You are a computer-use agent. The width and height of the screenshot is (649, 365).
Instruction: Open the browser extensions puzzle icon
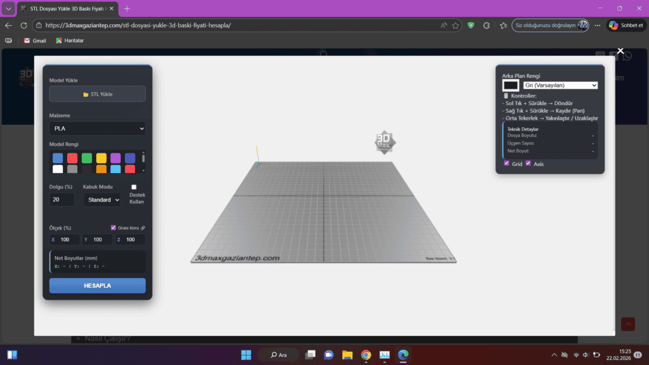486,25
